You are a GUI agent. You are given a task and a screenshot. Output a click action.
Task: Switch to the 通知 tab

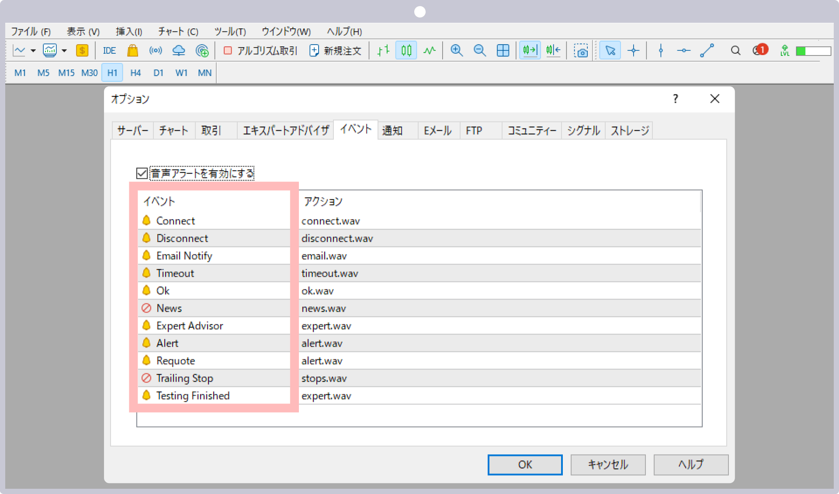(x=394, y=130)
